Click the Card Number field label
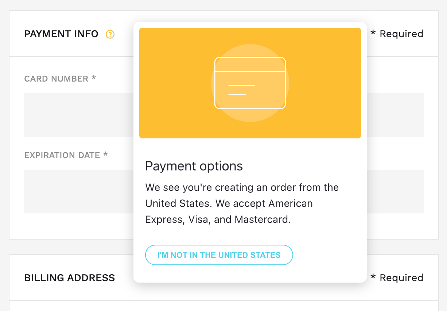The width and height of the screenshot is (447, 311). click(56, 79)
